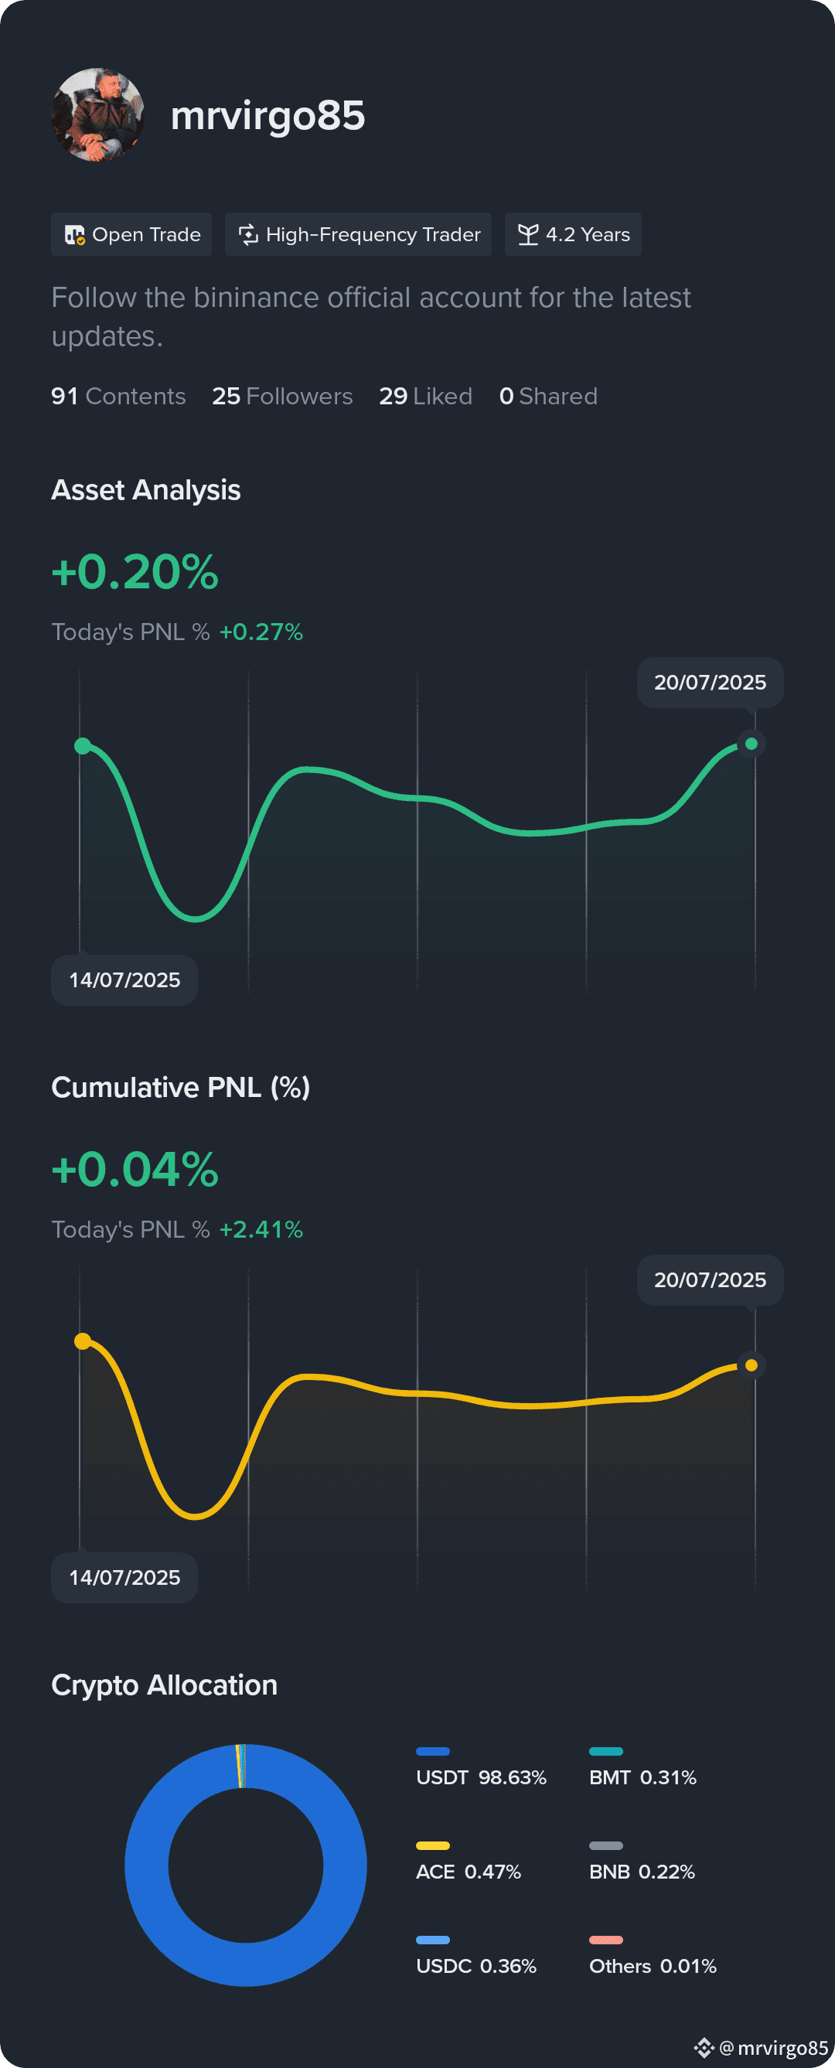Click the yellow 20/07/2025 endpoint of PNL chart
This screenshot has width=835, height=2068.
[x=751, y=1365]
